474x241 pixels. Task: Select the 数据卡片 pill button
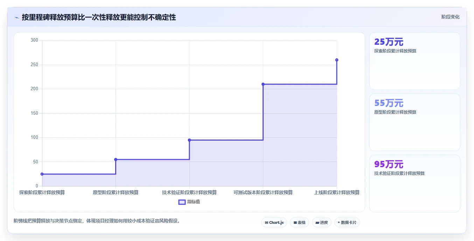pyautogui.click(x=347, y=222)
